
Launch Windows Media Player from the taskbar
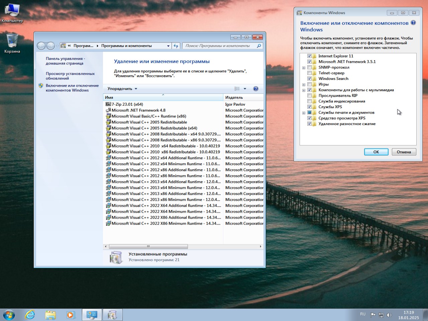(71, 314)
